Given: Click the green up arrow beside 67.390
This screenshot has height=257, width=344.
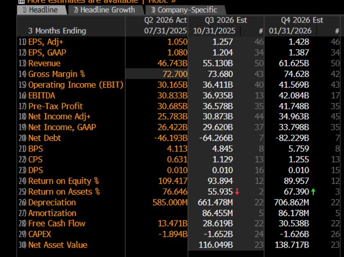Looking at the screenshot, I should [313, 192].
